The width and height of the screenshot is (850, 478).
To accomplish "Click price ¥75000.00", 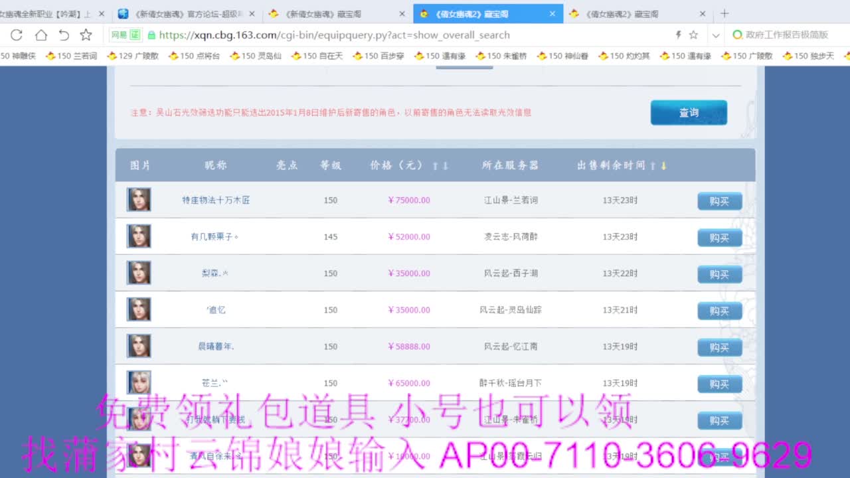I will coord(409,200).
